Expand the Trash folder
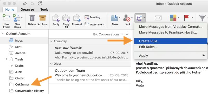The image size is (208, 94). pos(6,59)
